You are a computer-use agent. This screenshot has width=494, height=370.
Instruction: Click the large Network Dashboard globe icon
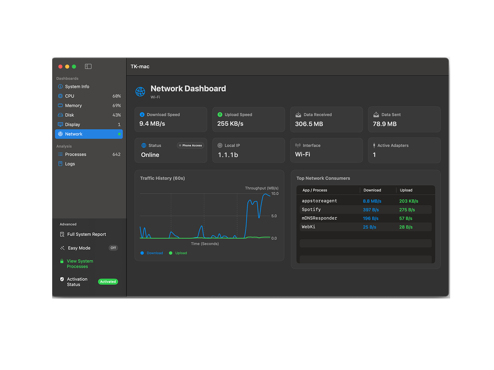tap(140, 92)
